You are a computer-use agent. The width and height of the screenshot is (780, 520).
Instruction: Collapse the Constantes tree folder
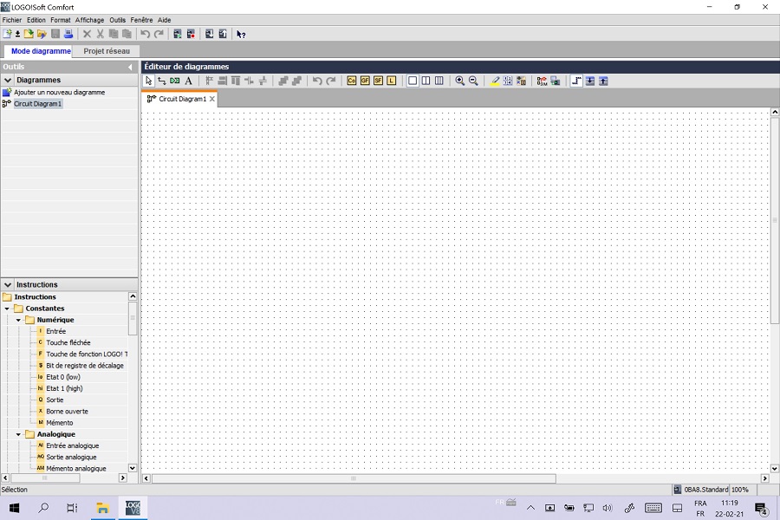[7, 309]
